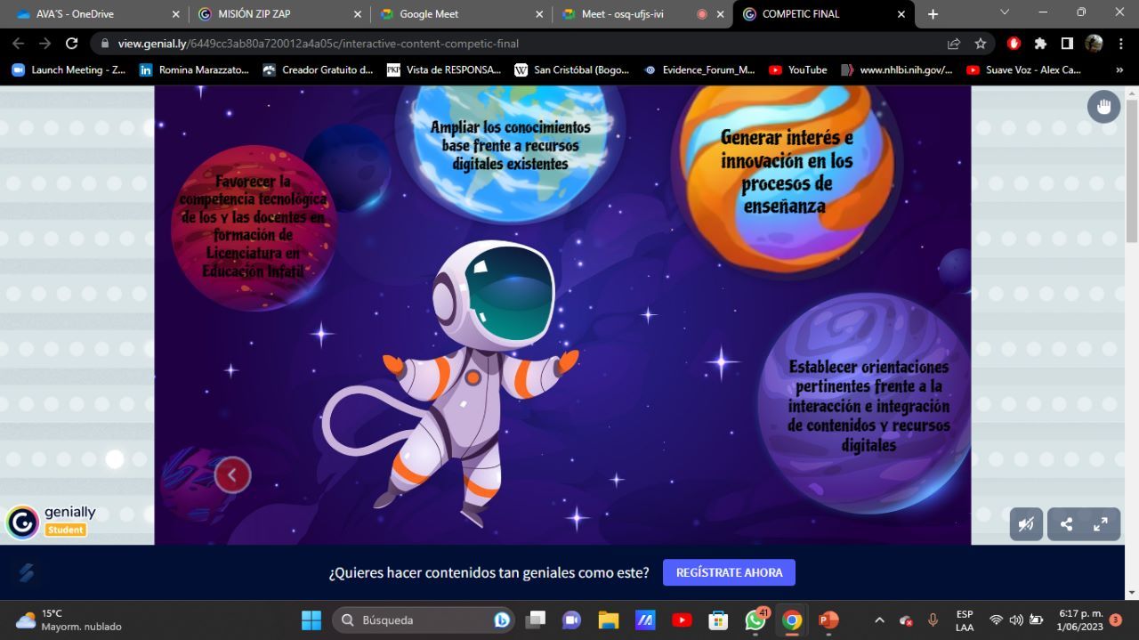This screenshot has height=640, width=1139.
Task: Enter fullscreen with the expand arrows icon
Action: [1102, 524]
